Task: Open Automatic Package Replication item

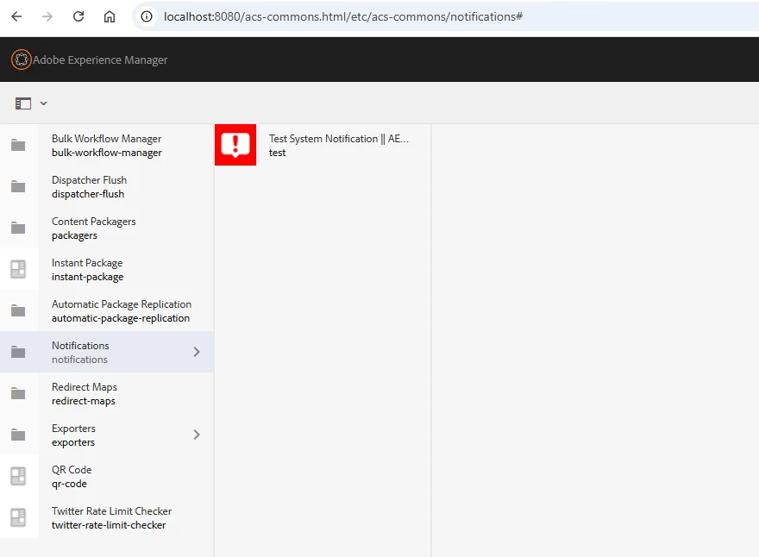Action: [x=106, y=310]
